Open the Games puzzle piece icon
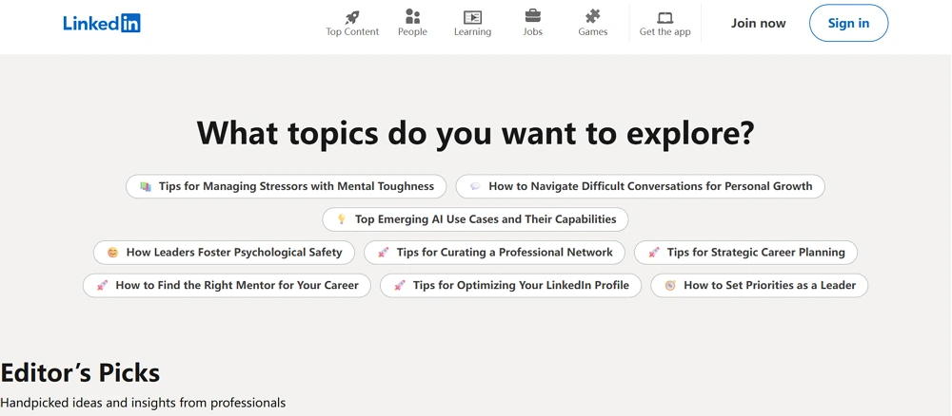 593,16
